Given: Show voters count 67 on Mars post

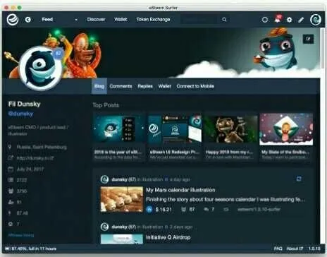Looking at the screenshot, I should click(188, 209).
